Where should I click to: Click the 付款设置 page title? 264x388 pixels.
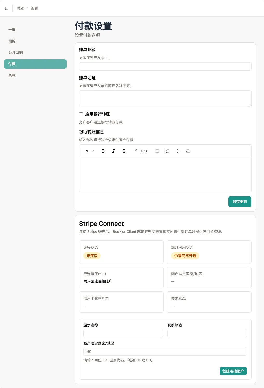click(x=94, y=26)
